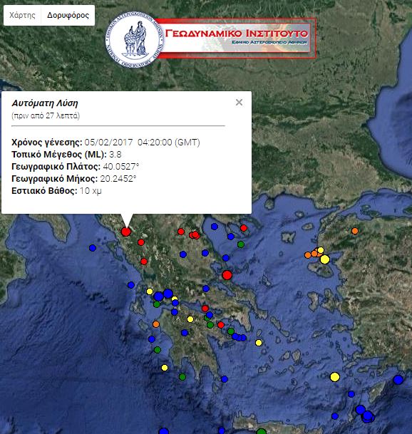This screenshot has width=412, height=434.
Task: Select the green marker south of the Peloponnese
Action: coord(182,377)
